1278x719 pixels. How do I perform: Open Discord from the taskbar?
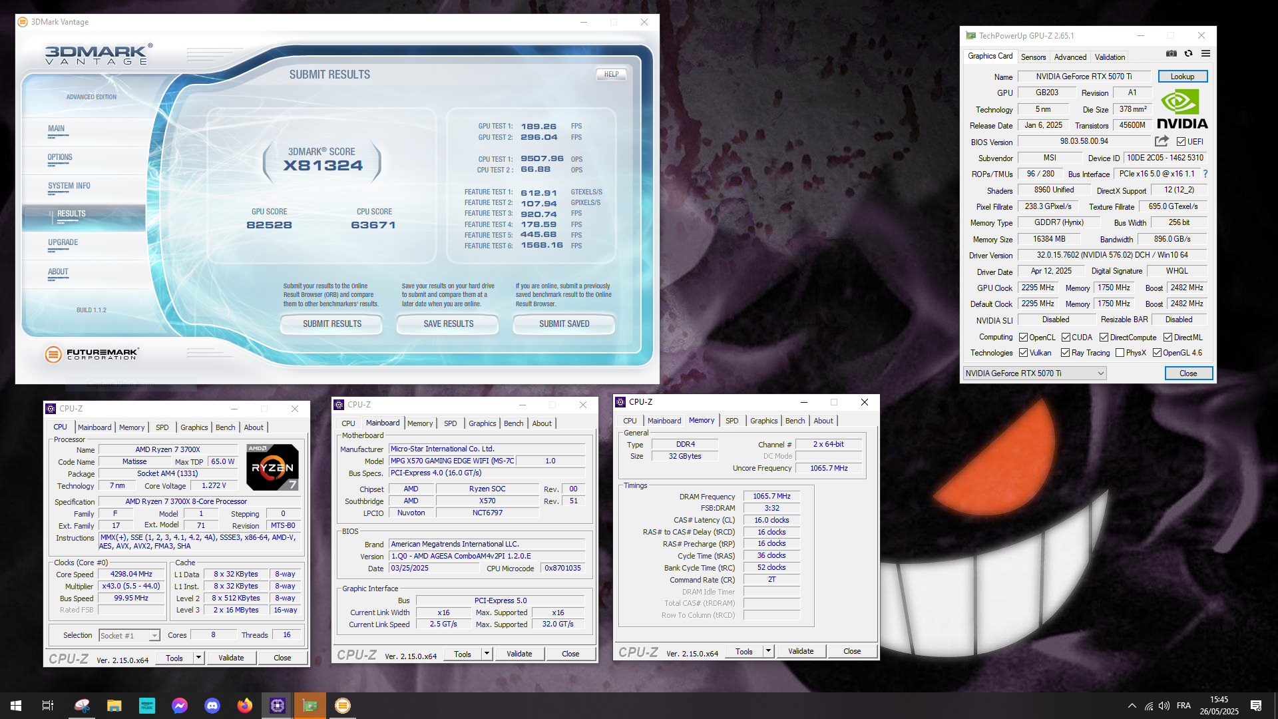pyautogui.click(x=212, y=706)
